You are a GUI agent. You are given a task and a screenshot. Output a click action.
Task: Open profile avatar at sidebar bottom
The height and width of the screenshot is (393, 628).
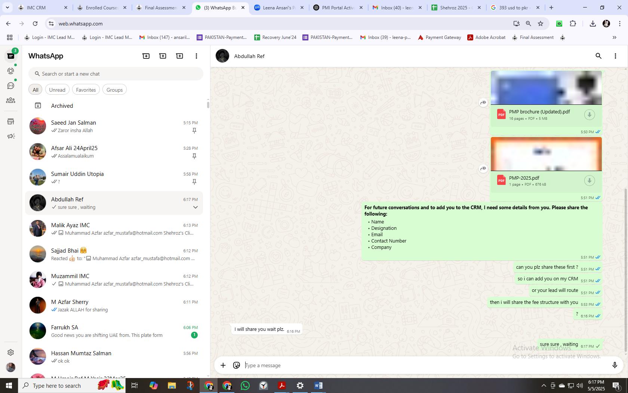[x=11, y=367]
